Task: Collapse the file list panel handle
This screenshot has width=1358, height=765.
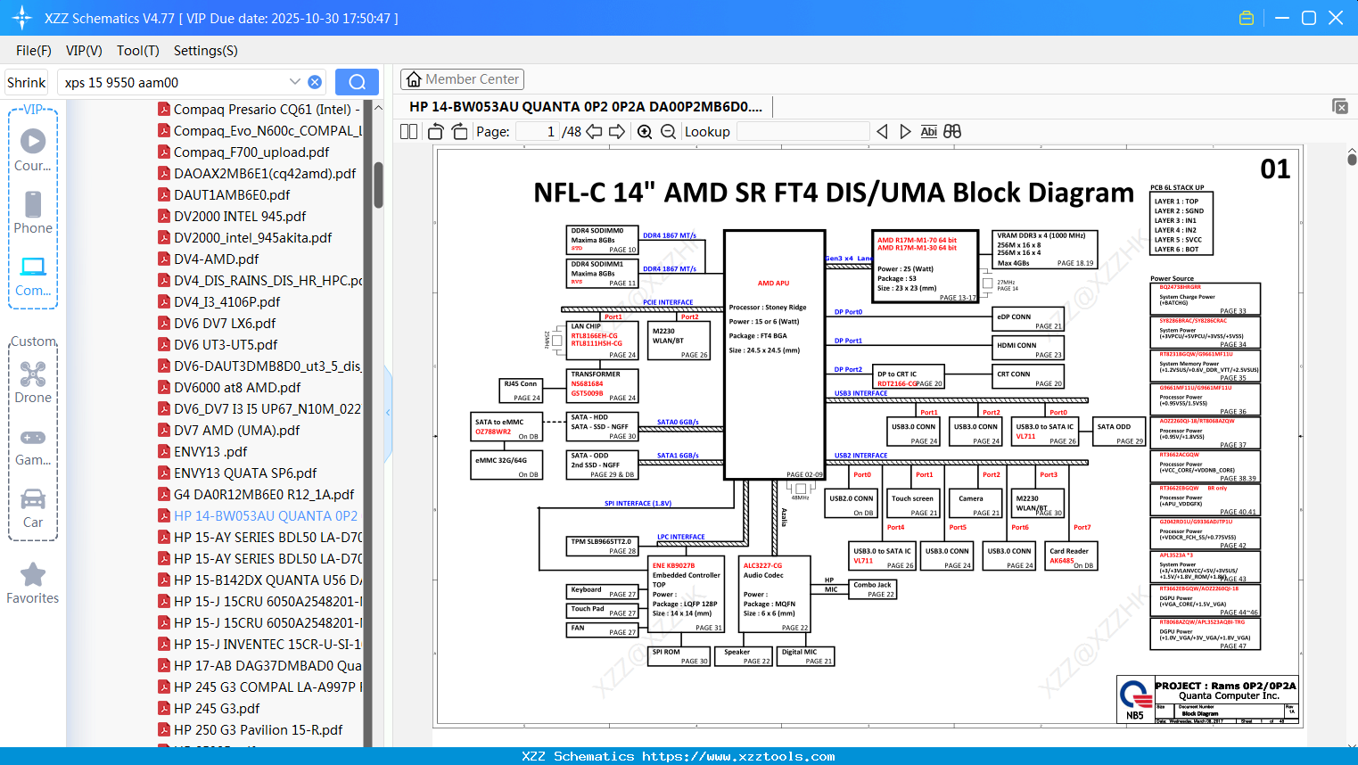Action: click(388, 413)
